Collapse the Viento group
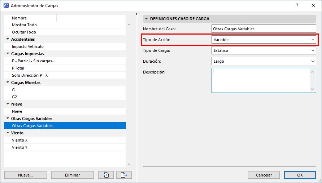The width and height of the screenshot is (322, 183). 8,133
